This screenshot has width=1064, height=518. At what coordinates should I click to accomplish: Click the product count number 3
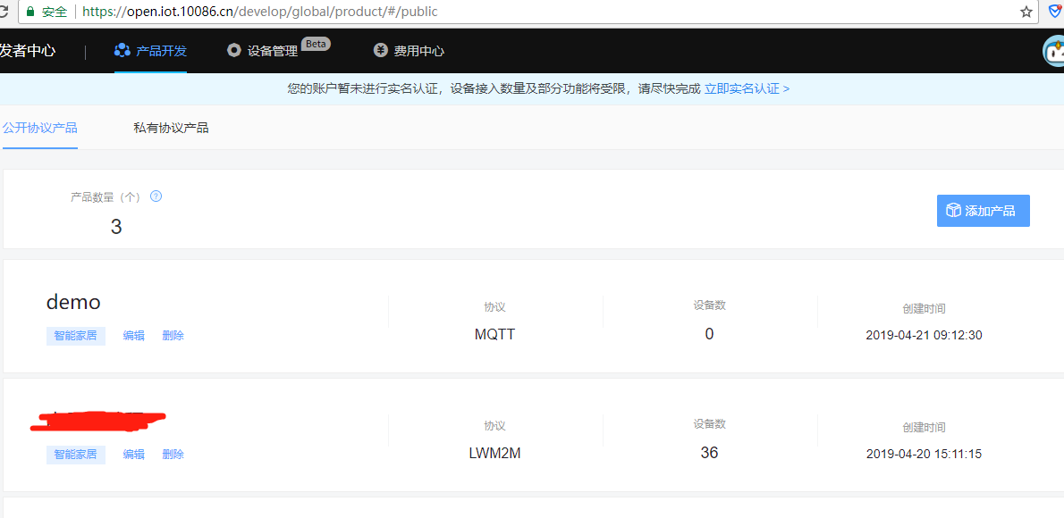click(116, 227)
